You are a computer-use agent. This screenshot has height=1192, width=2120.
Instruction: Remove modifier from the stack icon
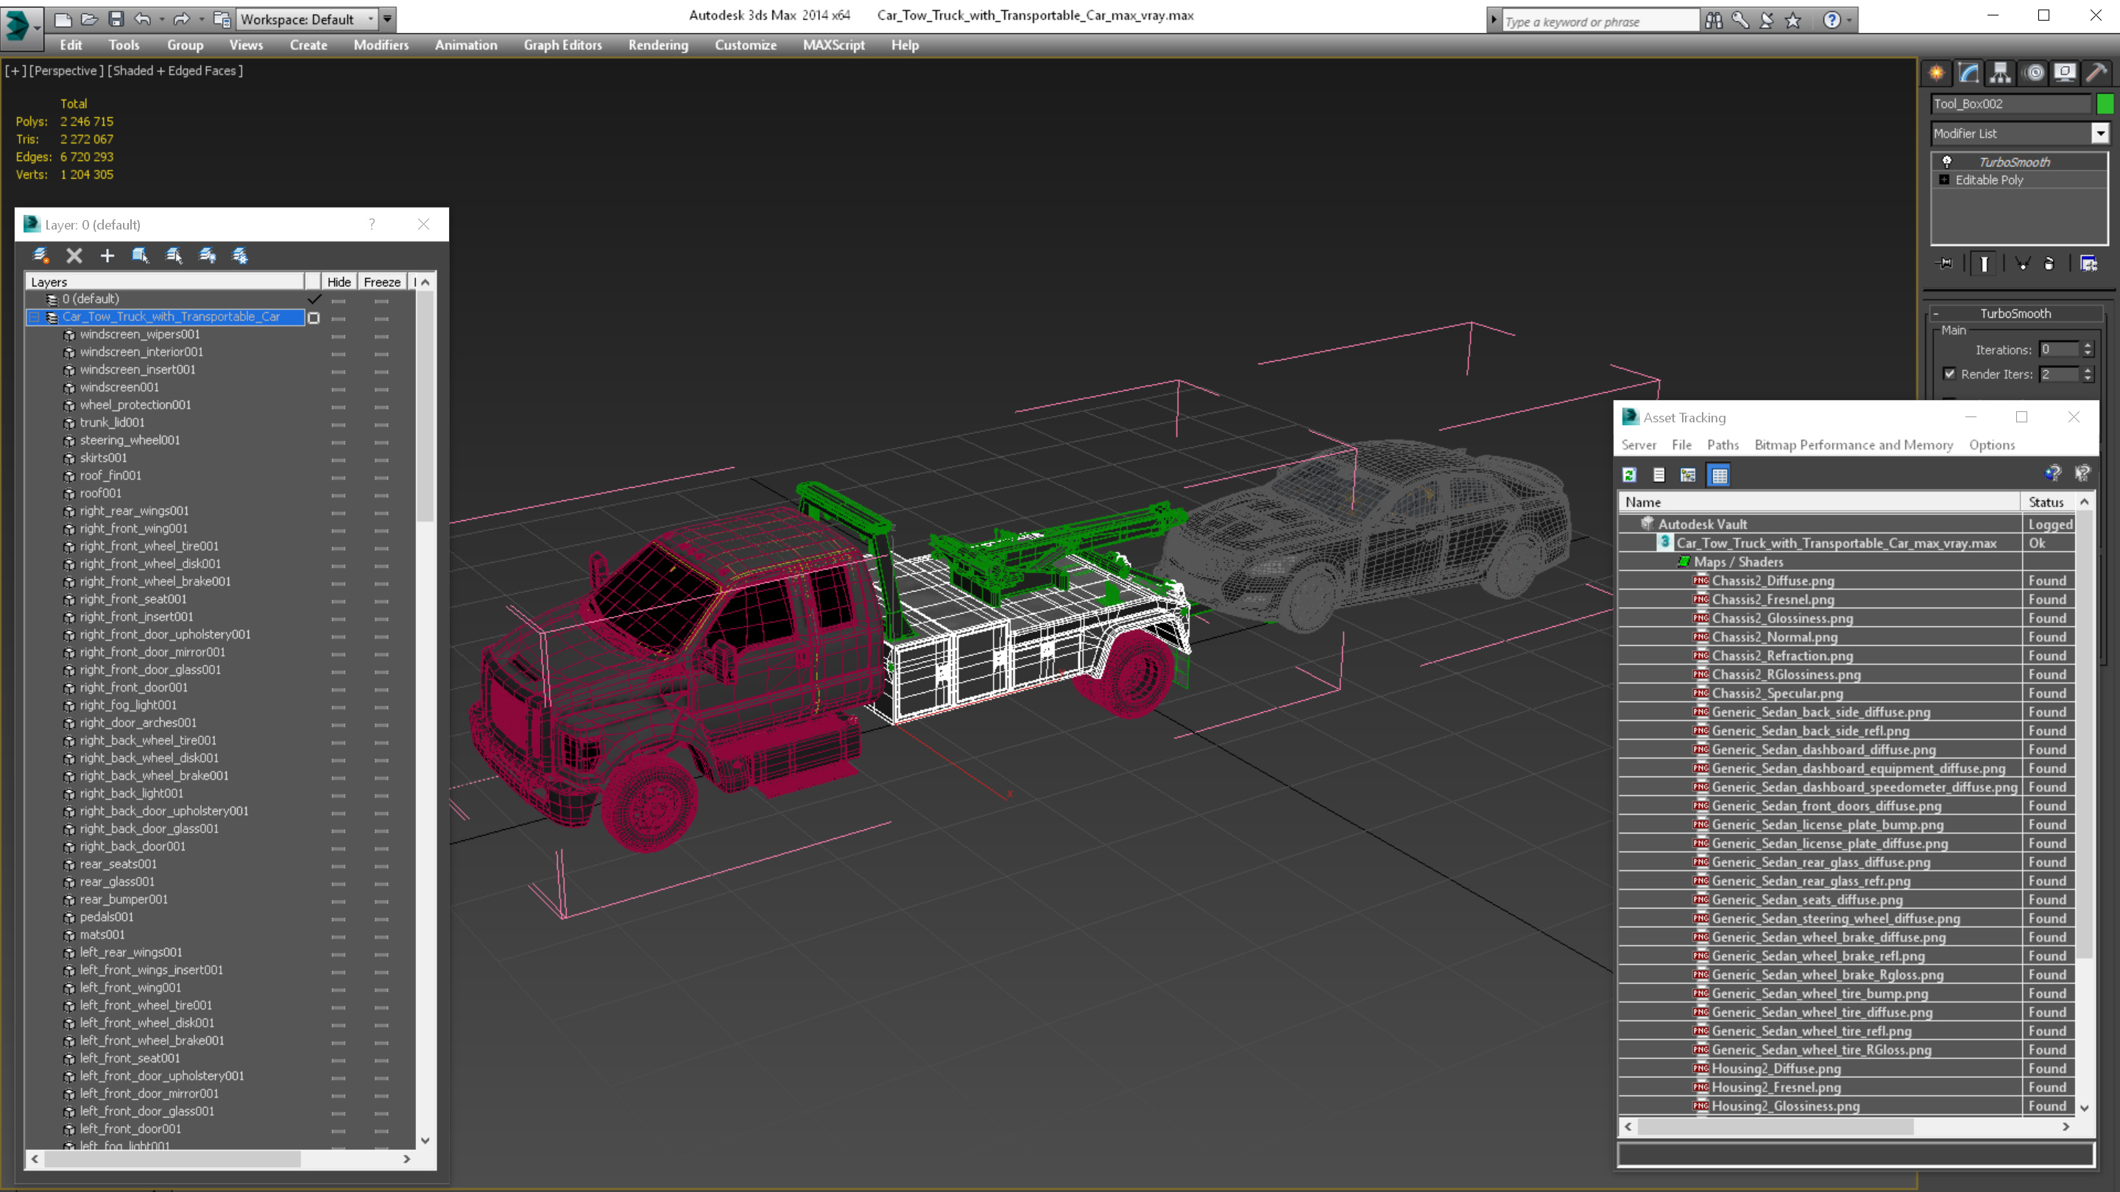pos(2049,263)
